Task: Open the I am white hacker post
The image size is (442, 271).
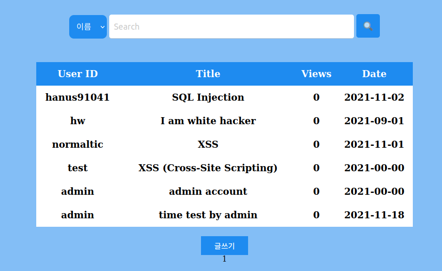Action: [x=208, y=121]
